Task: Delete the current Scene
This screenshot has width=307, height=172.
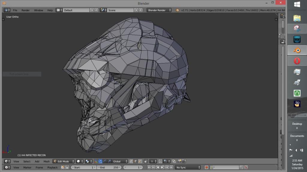Action: tap(140, 10)
